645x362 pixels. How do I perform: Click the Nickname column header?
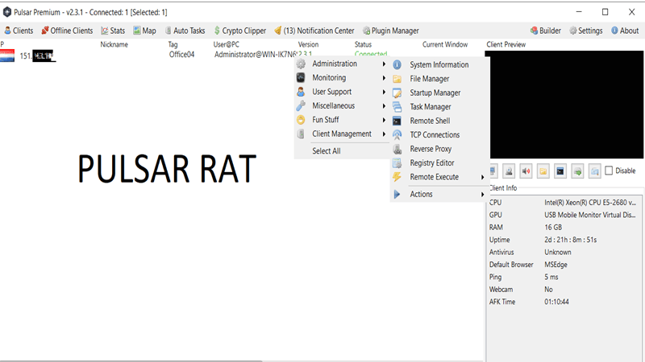pos(114,44)
